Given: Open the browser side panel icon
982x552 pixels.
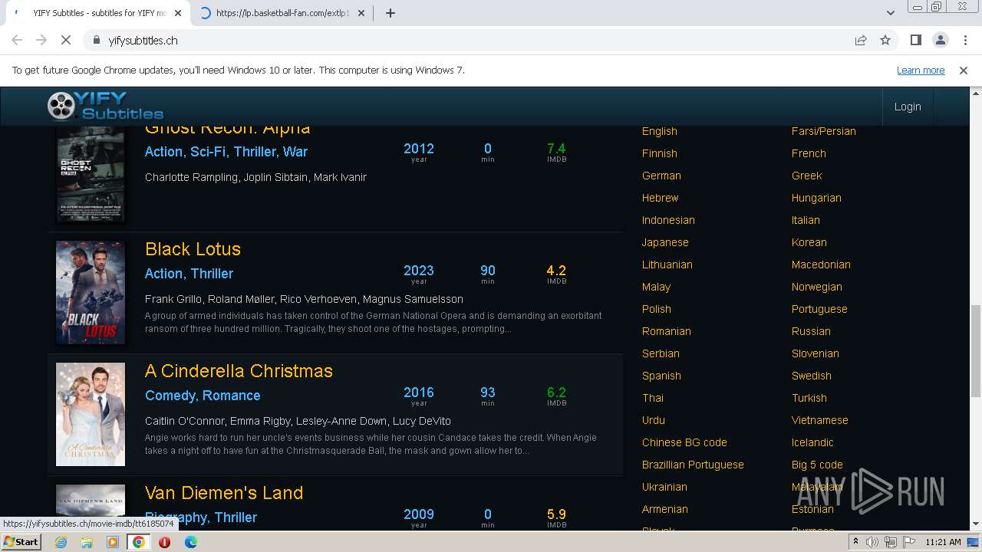Looking at the screenshot, I should coord(915,40).
